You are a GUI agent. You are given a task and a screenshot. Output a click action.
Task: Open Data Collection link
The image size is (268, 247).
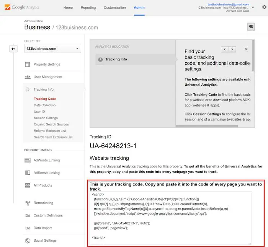click(x=44, y=105)
